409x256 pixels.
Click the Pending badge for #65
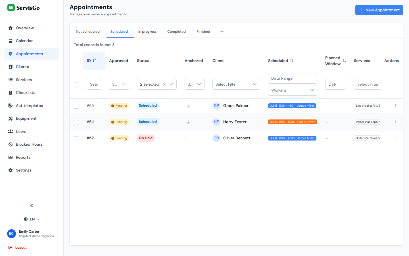tap(119, 106)
